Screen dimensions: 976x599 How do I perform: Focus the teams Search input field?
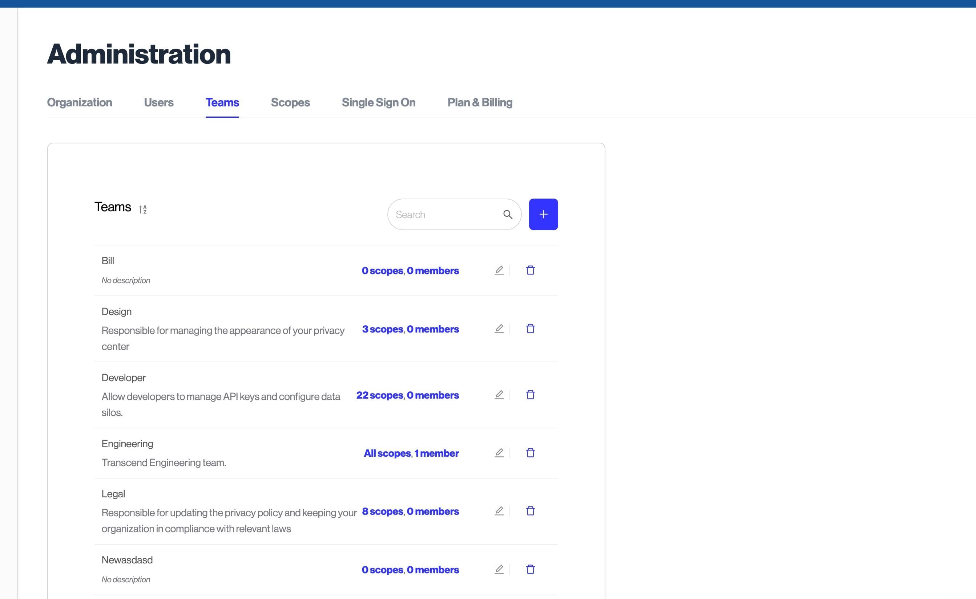click(444, 214)
